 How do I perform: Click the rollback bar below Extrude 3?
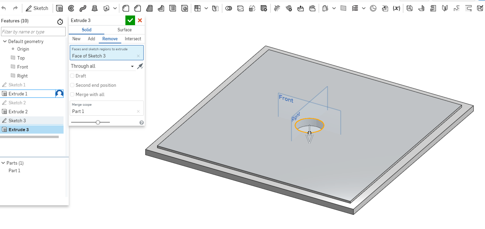(29, 137)
